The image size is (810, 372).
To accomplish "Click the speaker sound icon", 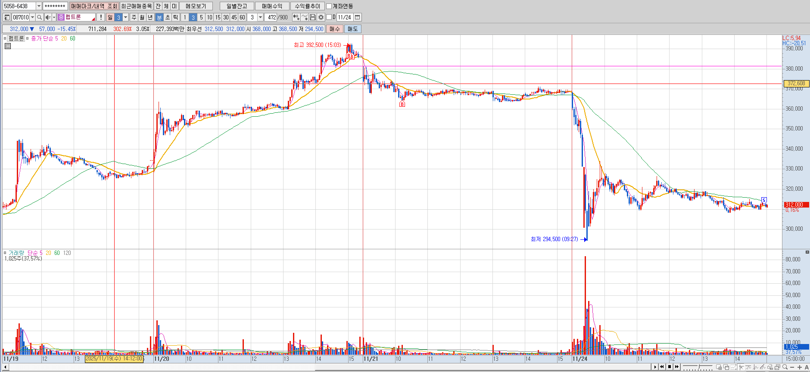I will (x=48, y=17).
